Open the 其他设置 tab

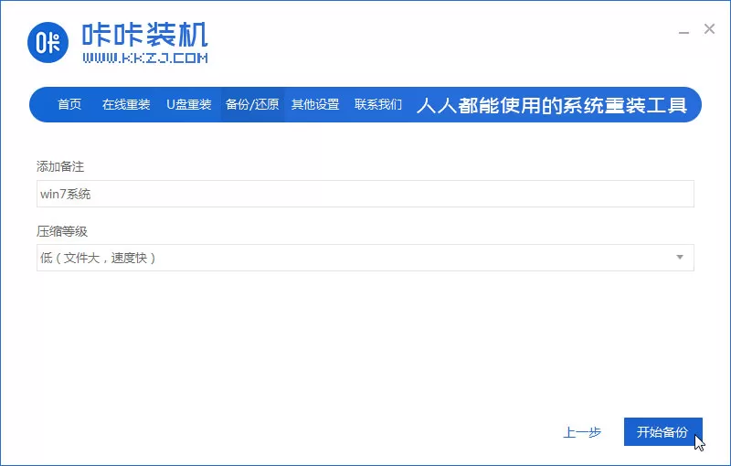click(x=315, y=104)
